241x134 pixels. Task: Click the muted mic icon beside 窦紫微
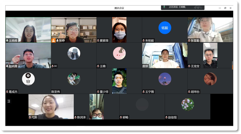point(98,40)
